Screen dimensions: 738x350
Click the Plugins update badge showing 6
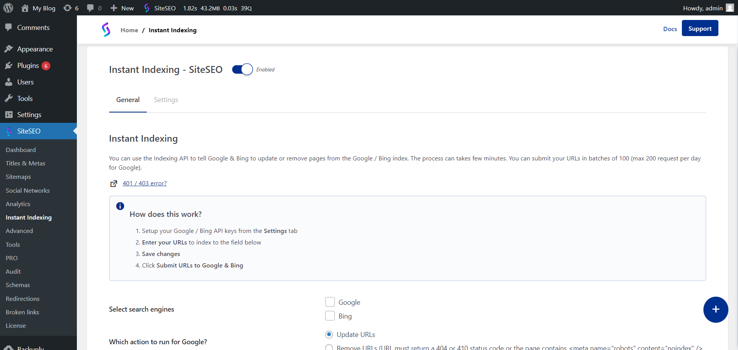click(46, 66)
